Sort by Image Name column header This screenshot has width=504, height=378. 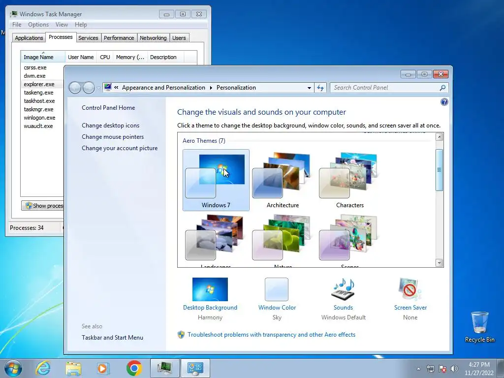tap(43, 57)
